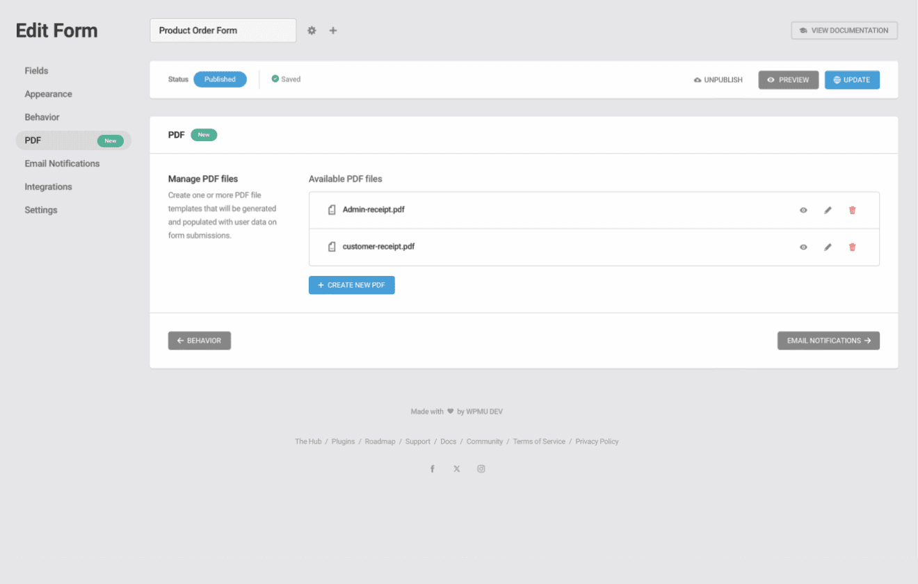Remove Admin-receipt.pdf via its trash icon

click(x=852, y=209)
